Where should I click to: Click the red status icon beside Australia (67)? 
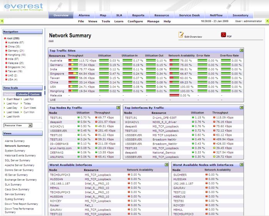pos(7,42)
